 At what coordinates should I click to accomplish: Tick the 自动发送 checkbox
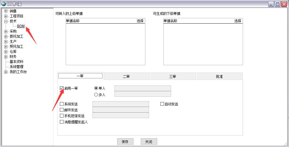(162, 104)
